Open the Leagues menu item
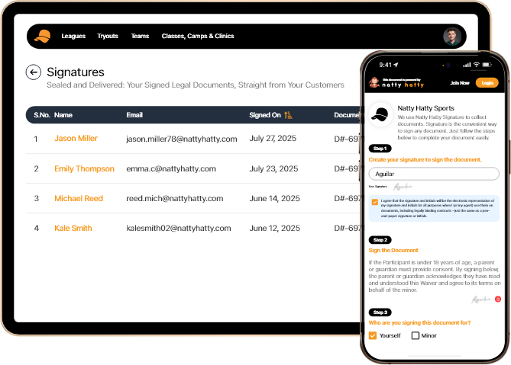This screenshot has width=511, height=365. 73,36
